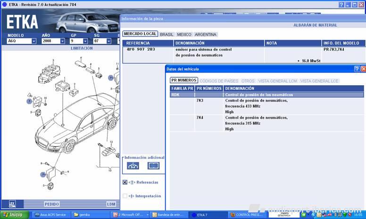Switch to VISTA GENERAL LCM tab
Screen dimensions: 366x219
coord(277,81)
